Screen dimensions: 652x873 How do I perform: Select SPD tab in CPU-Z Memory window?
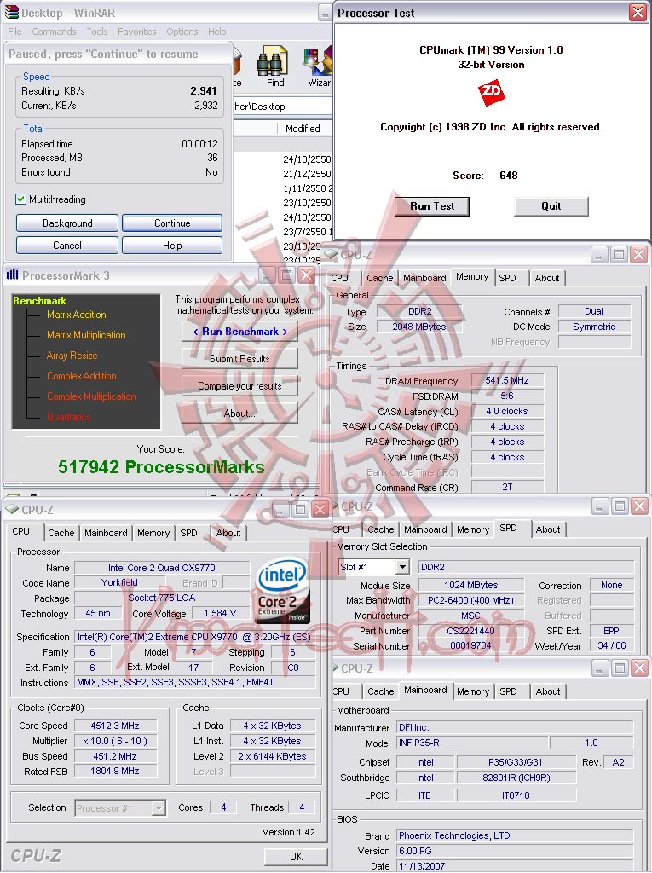tap(507, 278)
